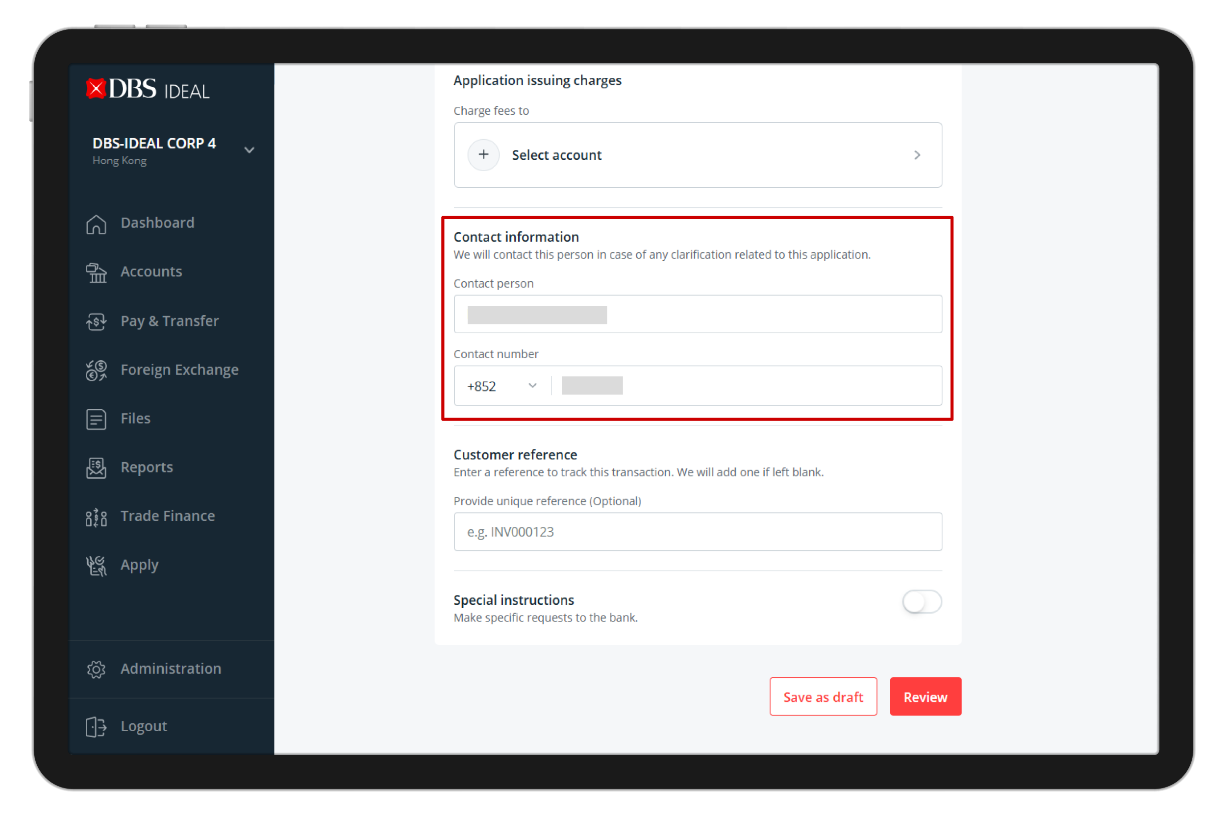Open the Apply menu item
Image resolution: width=1226 pixels, height=817 pixels.
pos(139,566)
